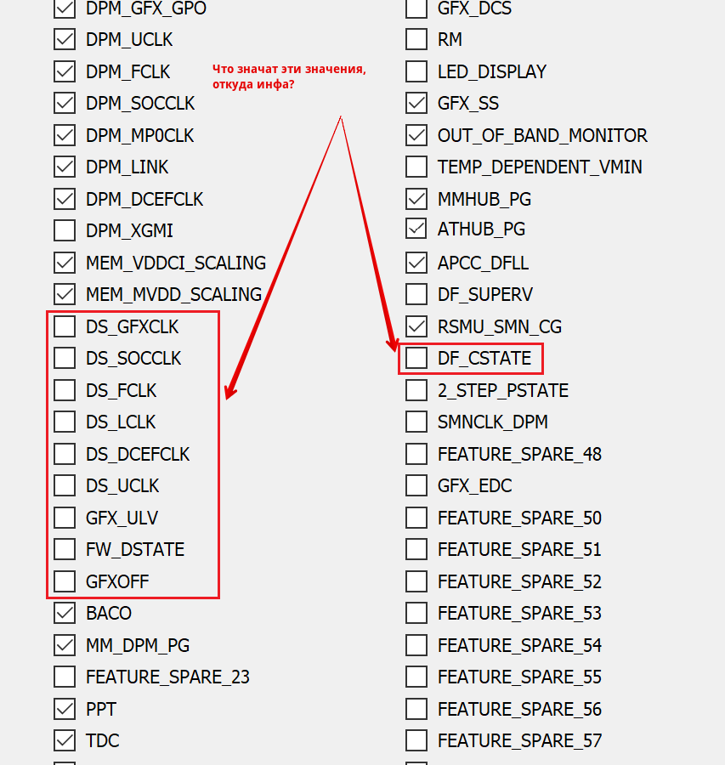Uncheck GFX_SS checkbox

(x=416, y=104)
